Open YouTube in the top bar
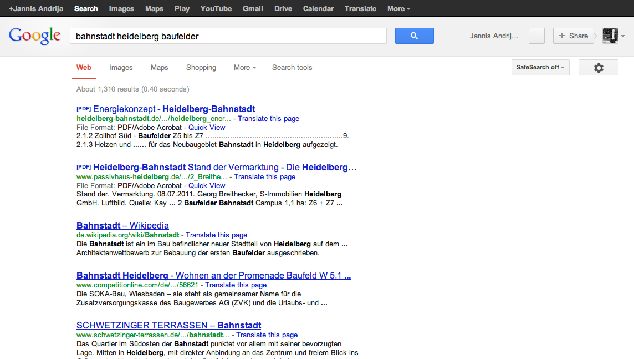The width and height of the screenshot is (634, 359). (x=216, y=8)
